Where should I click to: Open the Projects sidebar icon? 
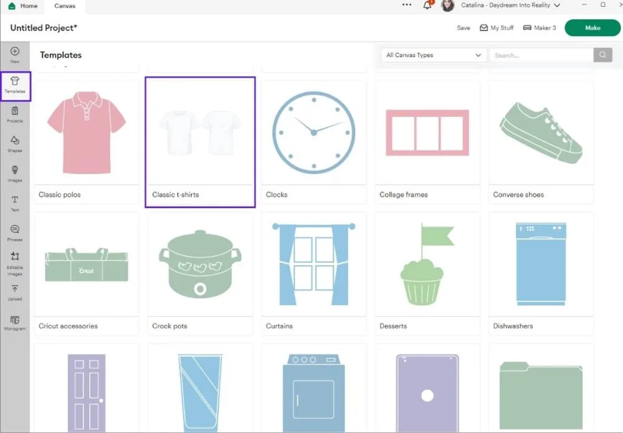click(15, 114)
